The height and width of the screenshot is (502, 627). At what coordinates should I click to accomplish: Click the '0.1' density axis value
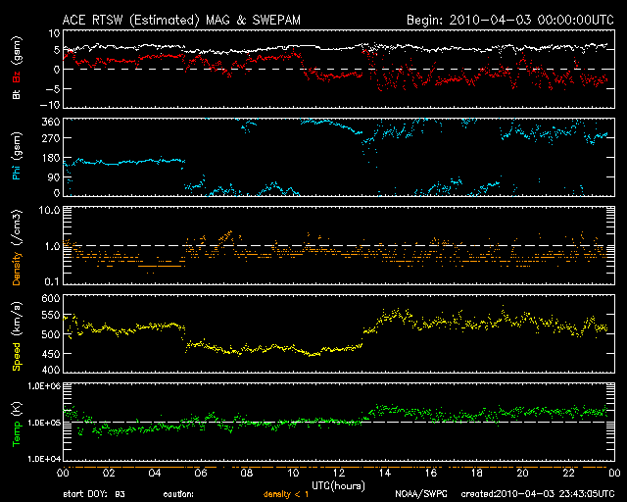click(52, 281)
